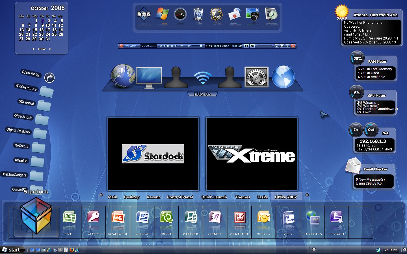Image resolution: width=407 pixels, height=254 pixels.
Task: Open the camera photo icon in top dock
Action: click(252, 14)
